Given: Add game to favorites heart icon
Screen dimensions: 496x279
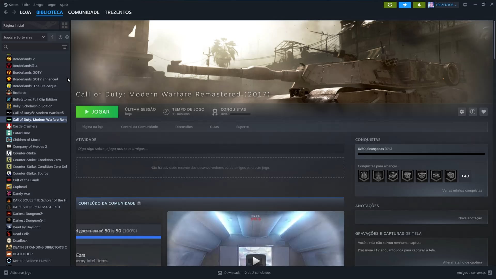Looking at the screenshot, I should pos(483,112).
